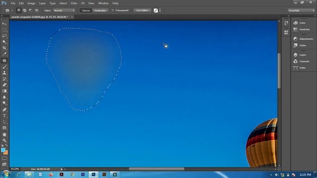Select the Path Selection tool
317x178 pixels.
tap(4, 122)
